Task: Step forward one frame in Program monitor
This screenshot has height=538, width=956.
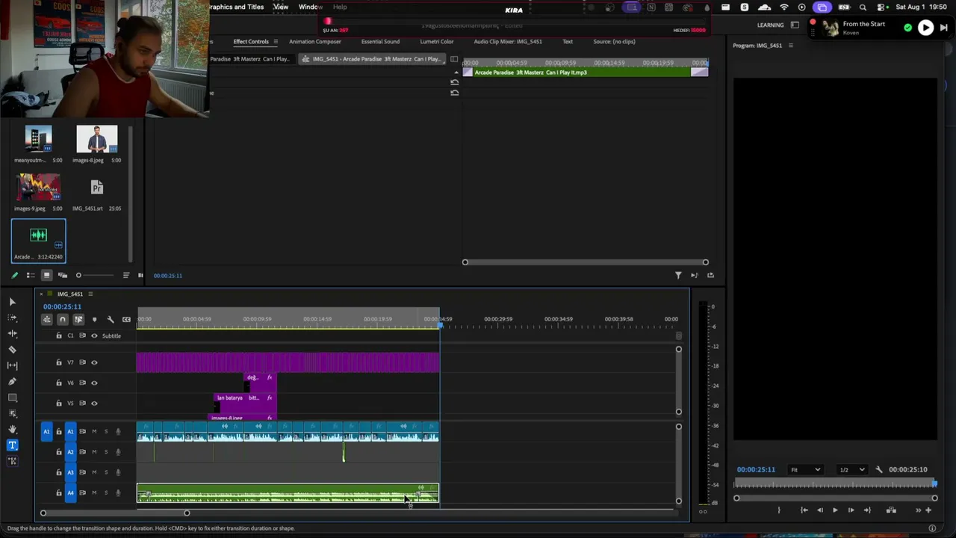Action: click(851, 510)
